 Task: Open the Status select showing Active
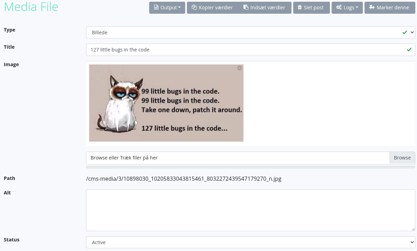pyautogui.click(x=251, y=242)
